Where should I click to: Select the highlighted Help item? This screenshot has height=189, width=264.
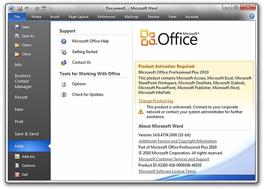coord(29,146)
